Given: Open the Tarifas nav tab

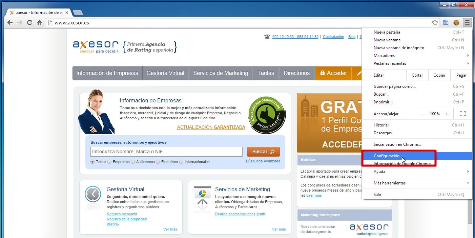Looking at the screenshot, I should pyautogui.click(x=266, y=73).
